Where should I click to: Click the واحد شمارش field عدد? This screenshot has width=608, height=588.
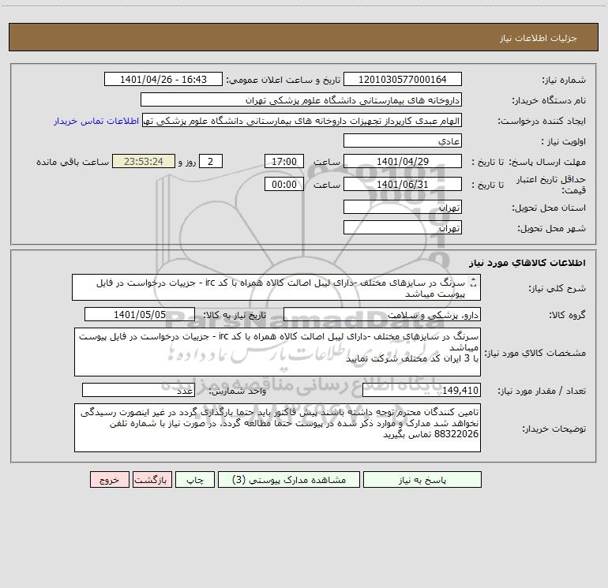coord(138,390)
